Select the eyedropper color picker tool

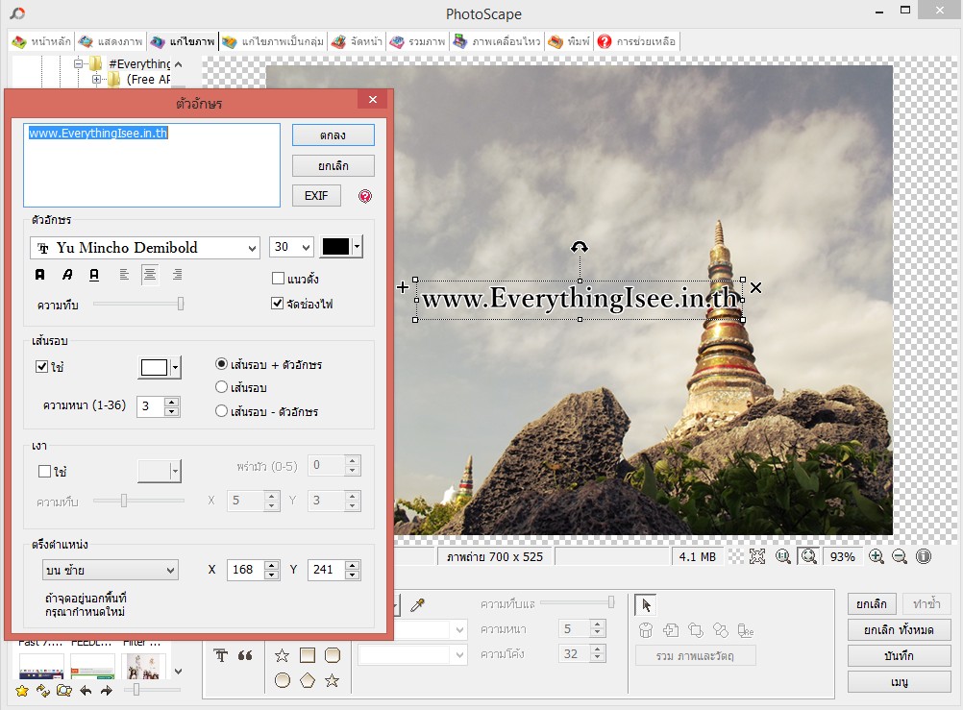[x=418, y=605]
